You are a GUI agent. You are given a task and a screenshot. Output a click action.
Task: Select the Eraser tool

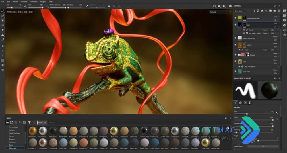[x=3, y=16]
